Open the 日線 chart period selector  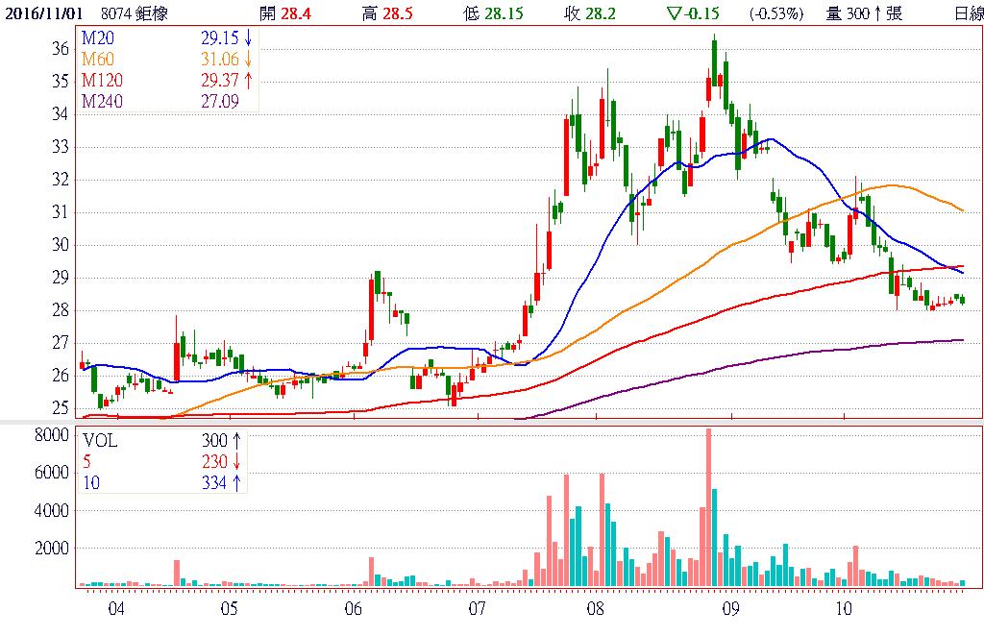click(x=968, y=13)
